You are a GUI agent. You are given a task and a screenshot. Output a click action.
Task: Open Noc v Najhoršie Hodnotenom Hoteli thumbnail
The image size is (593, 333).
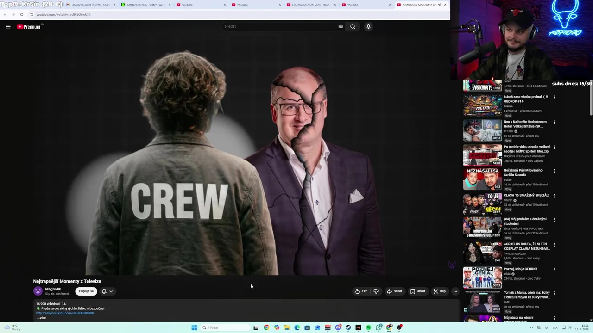point(483,130)
